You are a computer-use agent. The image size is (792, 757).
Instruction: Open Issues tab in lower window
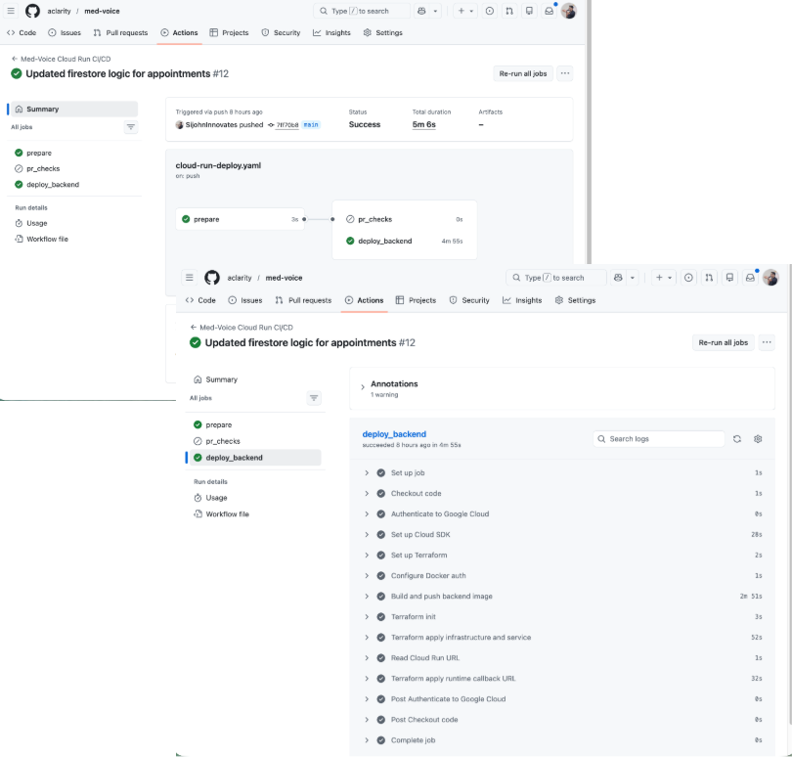coord(245,300)
